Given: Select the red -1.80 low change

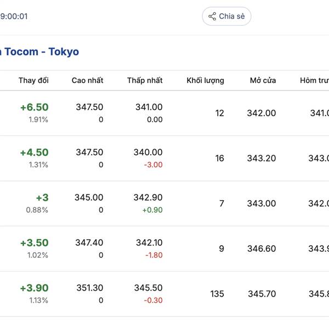Looking at the screenshot, I should point(154,255).
